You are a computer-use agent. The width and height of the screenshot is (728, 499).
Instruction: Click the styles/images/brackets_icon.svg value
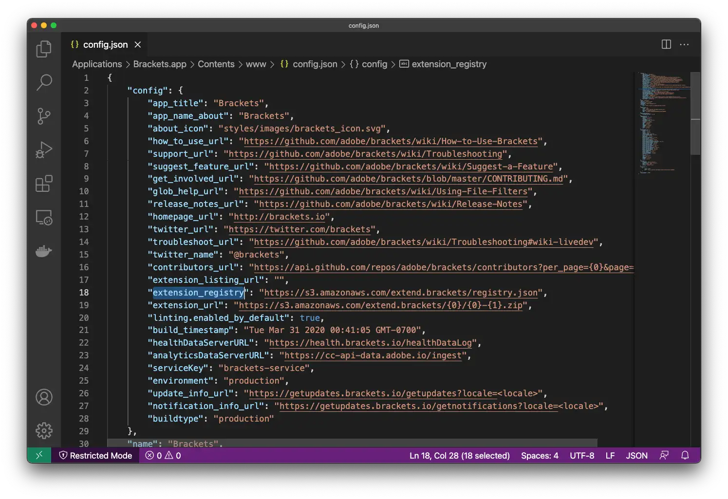pos(302,129)
